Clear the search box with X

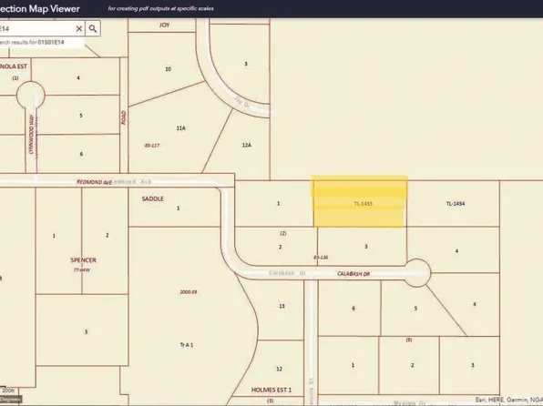click(x=79, y=29)
